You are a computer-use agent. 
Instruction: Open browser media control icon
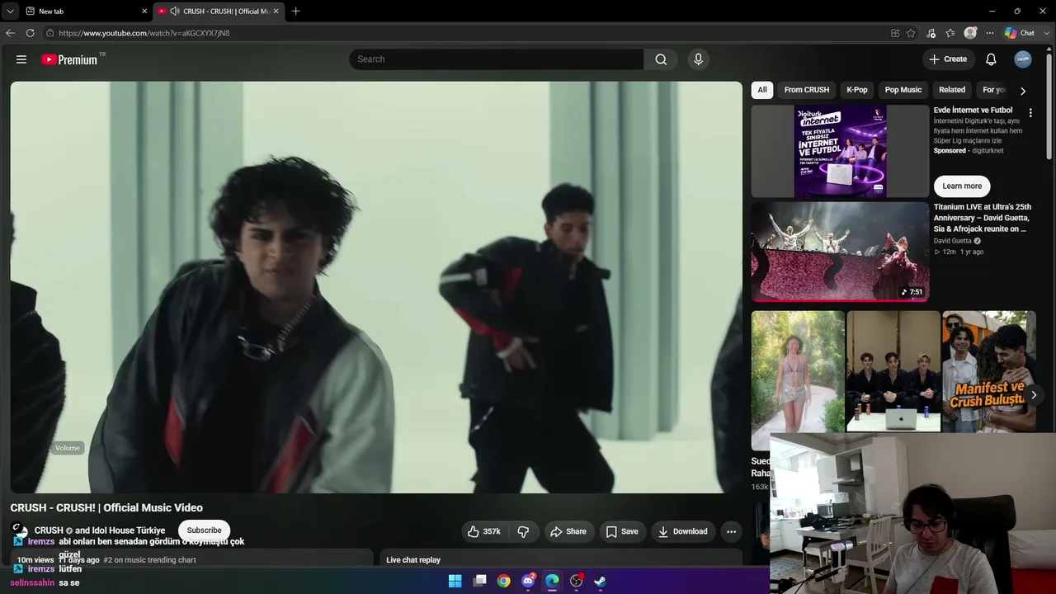pyautogui.click(x=931, y=33)
